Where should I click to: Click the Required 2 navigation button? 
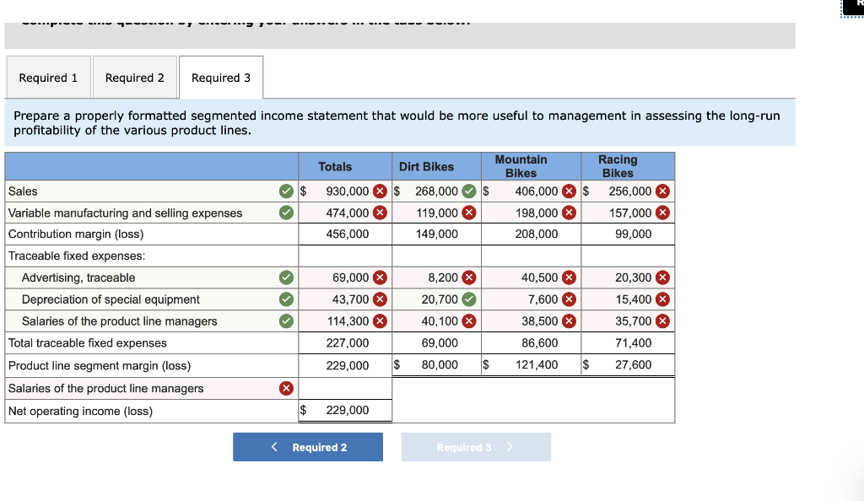tap(308, 447)
